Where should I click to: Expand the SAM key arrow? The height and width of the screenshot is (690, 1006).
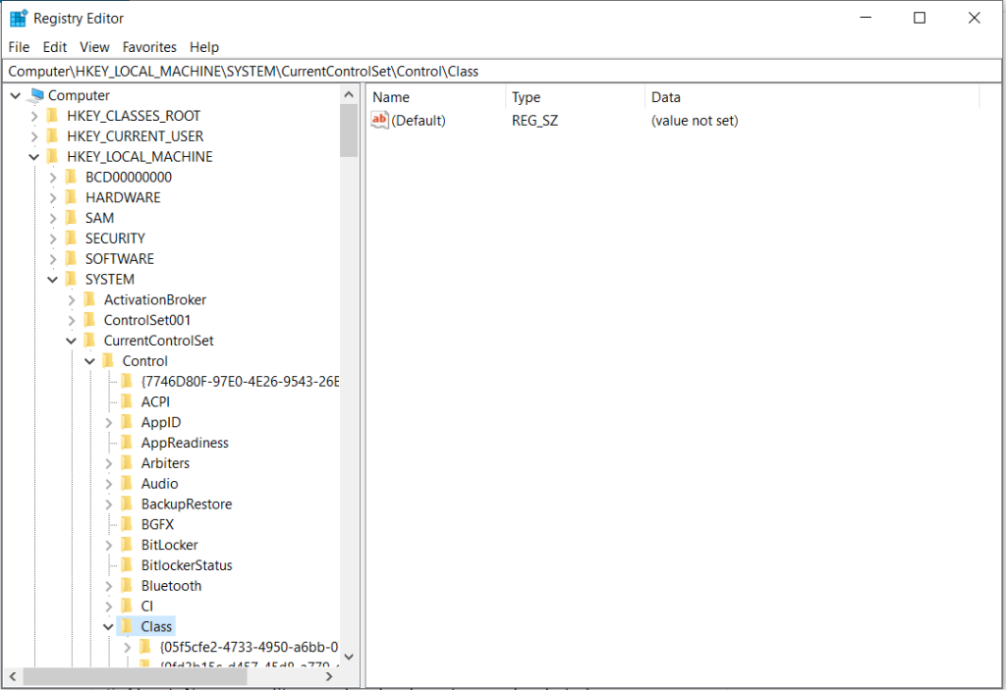tap(53, 219)
